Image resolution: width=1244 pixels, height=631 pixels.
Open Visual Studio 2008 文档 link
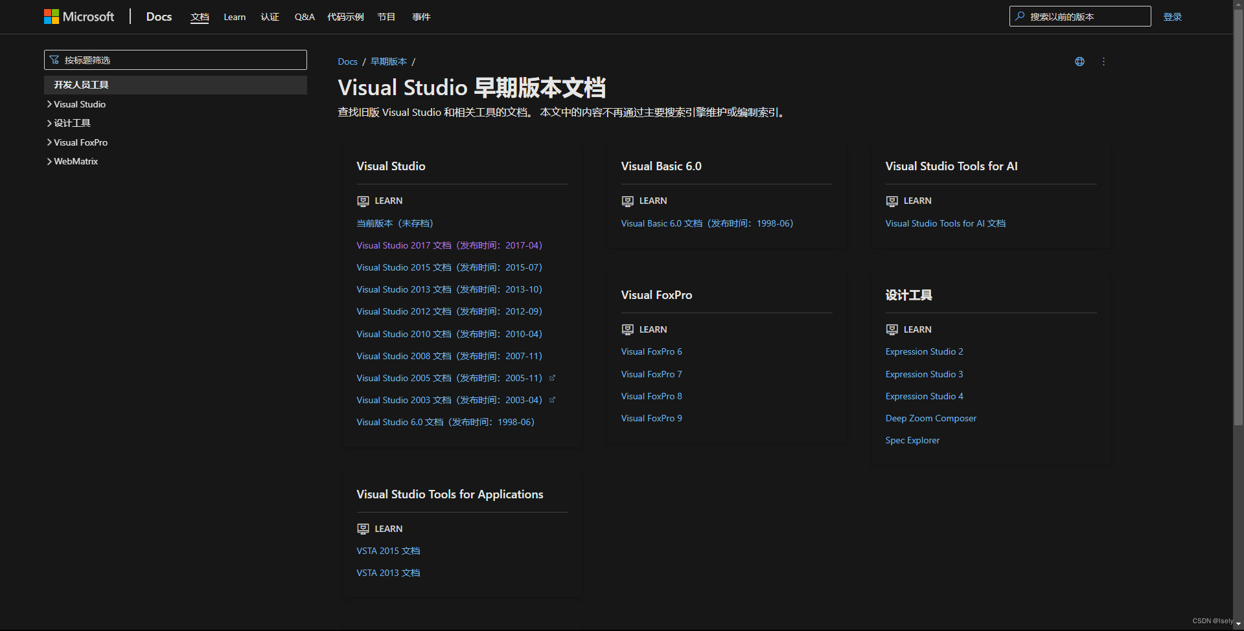[x=449, y=356]
